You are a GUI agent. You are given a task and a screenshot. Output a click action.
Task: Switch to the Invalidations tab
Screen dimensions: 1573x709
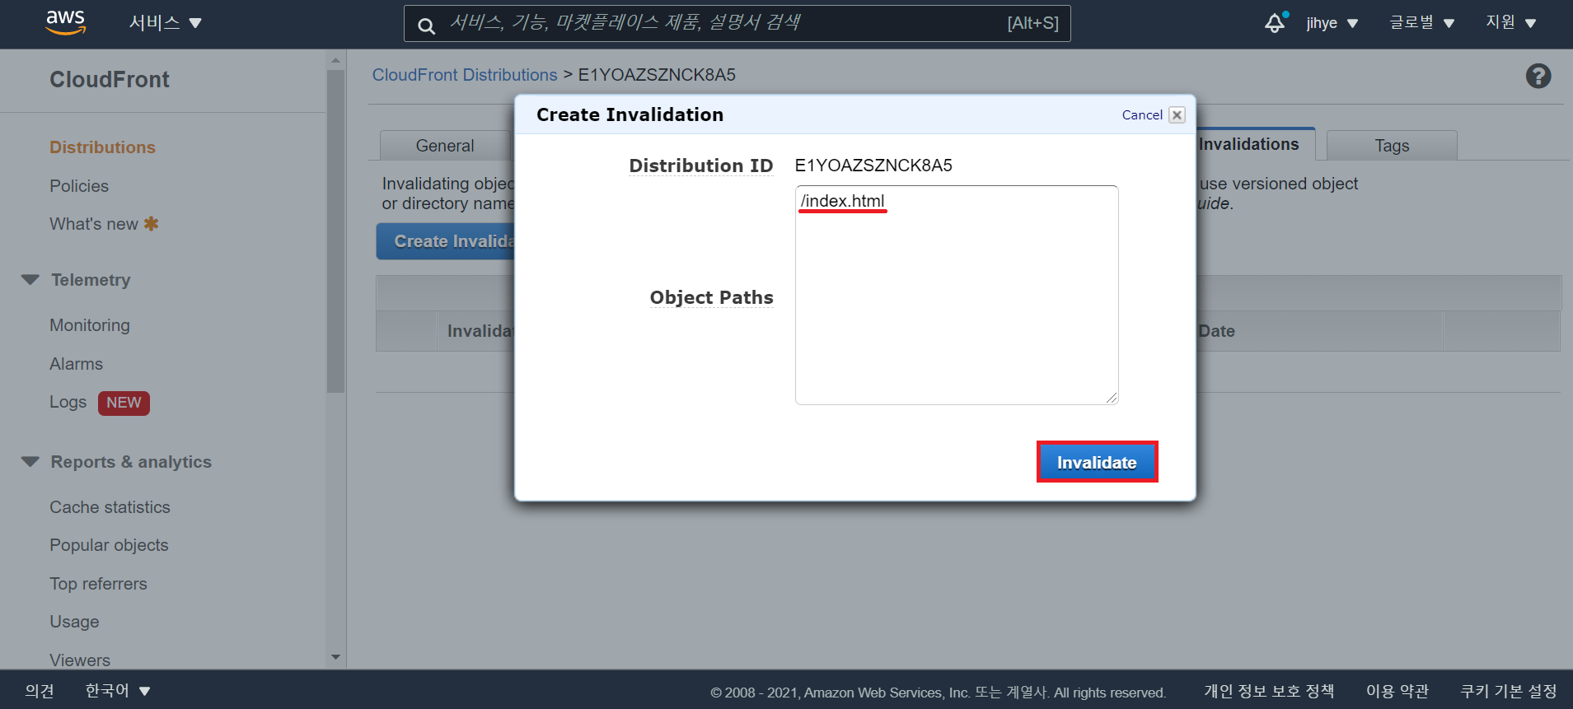(x=1249, y=144)
